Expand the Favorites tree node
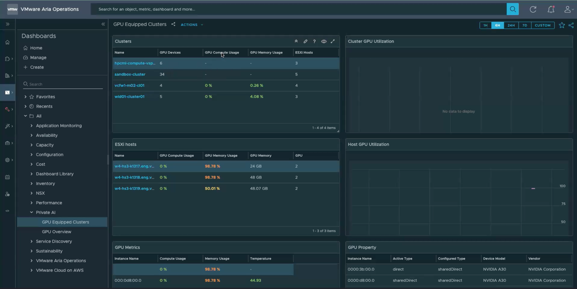This screenshot has width=577, height=289. pyautogui.click(x=25, y=97)
